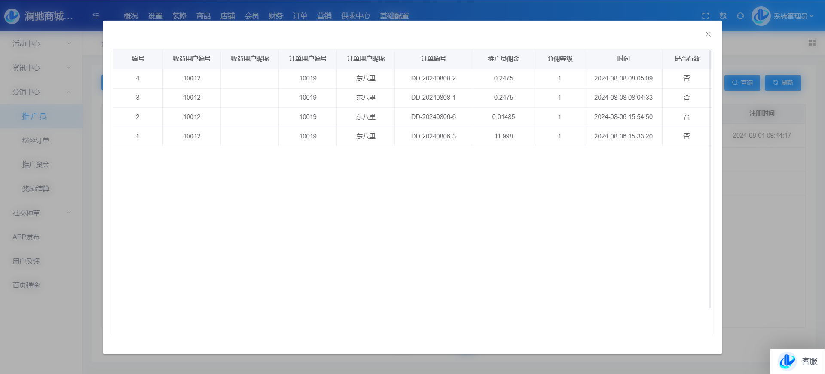Open the 系统管理员 user dropdown
Viewport: 825px width, 374px height.
pos(793,16)
